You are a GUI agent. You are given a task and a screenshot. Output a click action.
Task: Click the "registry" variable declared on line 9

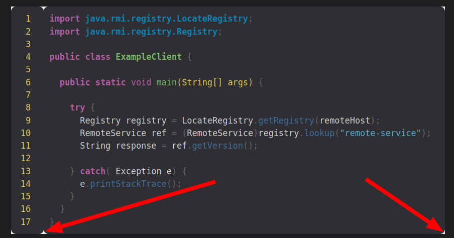pyautogui.click(x=146, y=121)
